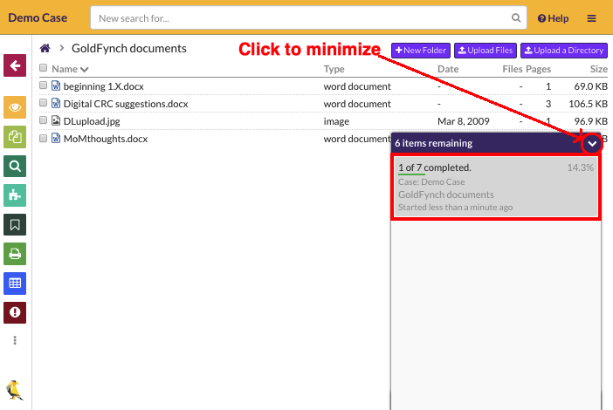Open the exclamation alert sidebar icon

[x=15, y=312]
